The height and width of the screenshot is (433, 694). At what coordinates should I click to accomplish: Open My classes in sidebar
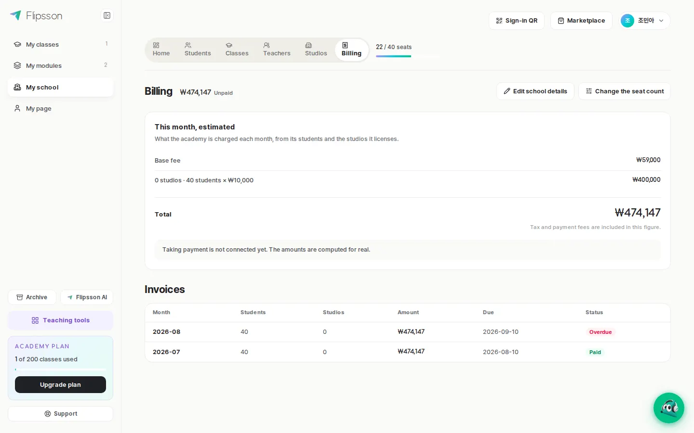61,44
